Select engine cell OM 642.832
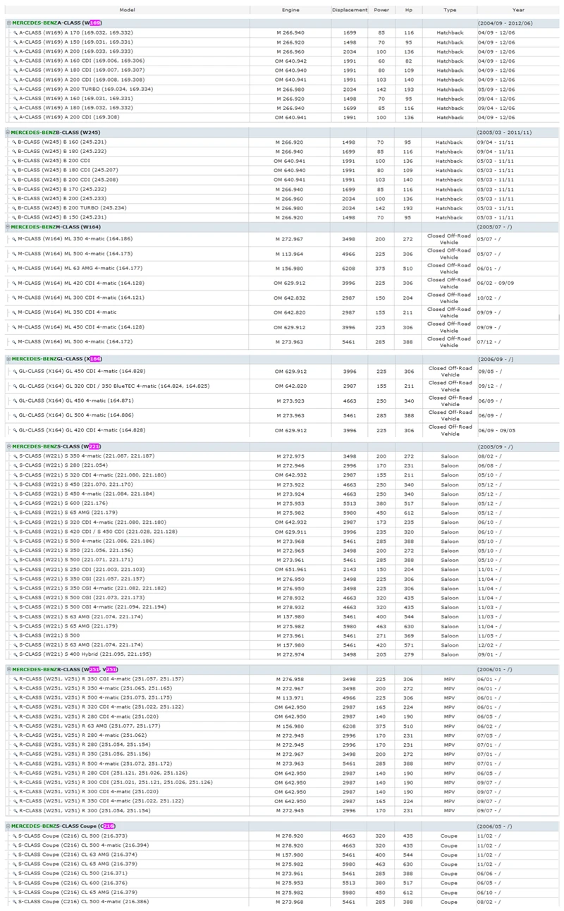Image resolution: width=564 pixels, height=911 pixels. [290, 298]
